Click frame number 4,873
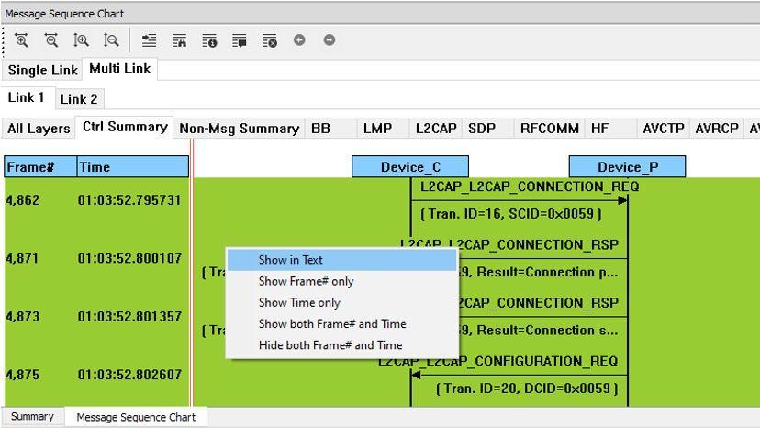 [22, 316]
